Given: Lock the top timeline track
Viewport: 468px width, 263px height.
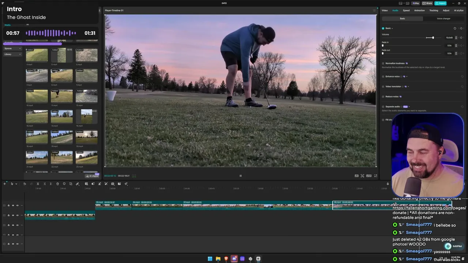Looking at the screenshot, I should (x=8, y=205).
